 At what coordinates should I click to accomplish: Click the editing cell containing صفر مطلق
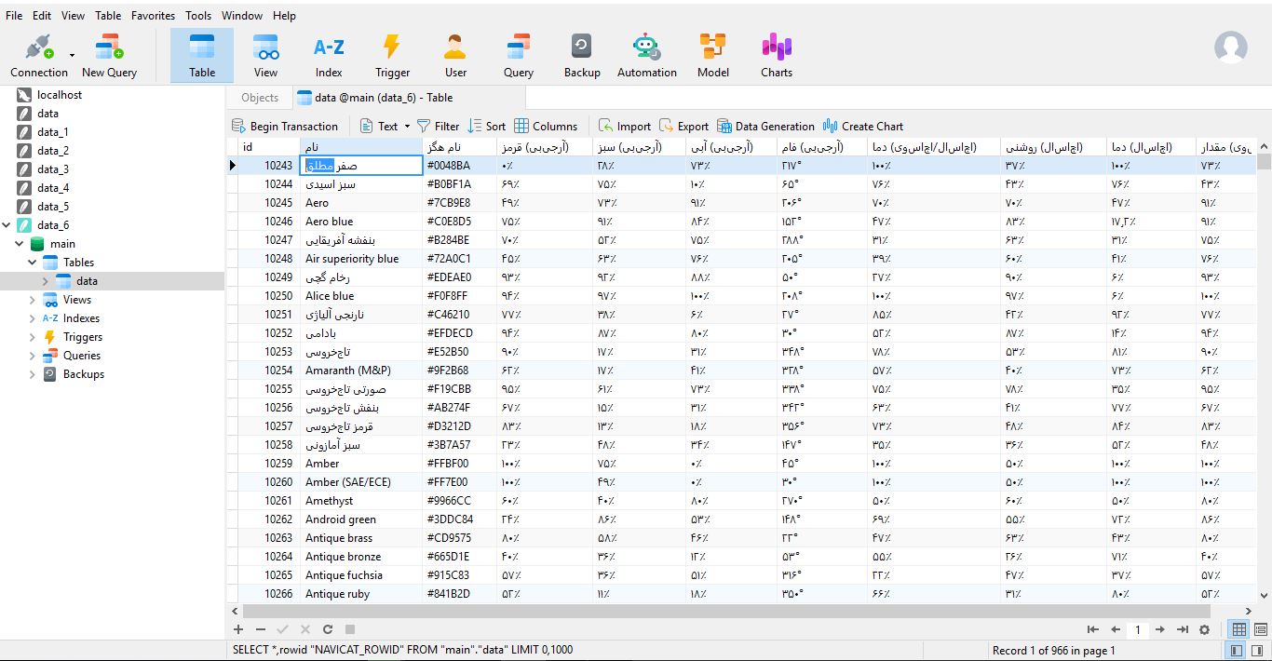pos(361,165)
